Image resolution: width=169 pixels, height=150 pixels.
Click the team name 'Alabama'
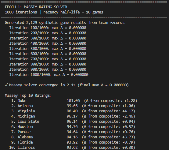[x=25, y=137]
